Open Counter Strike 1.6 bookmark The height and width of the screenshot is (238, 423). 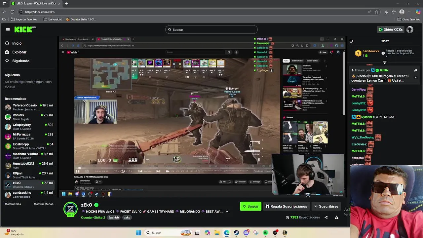81,20
